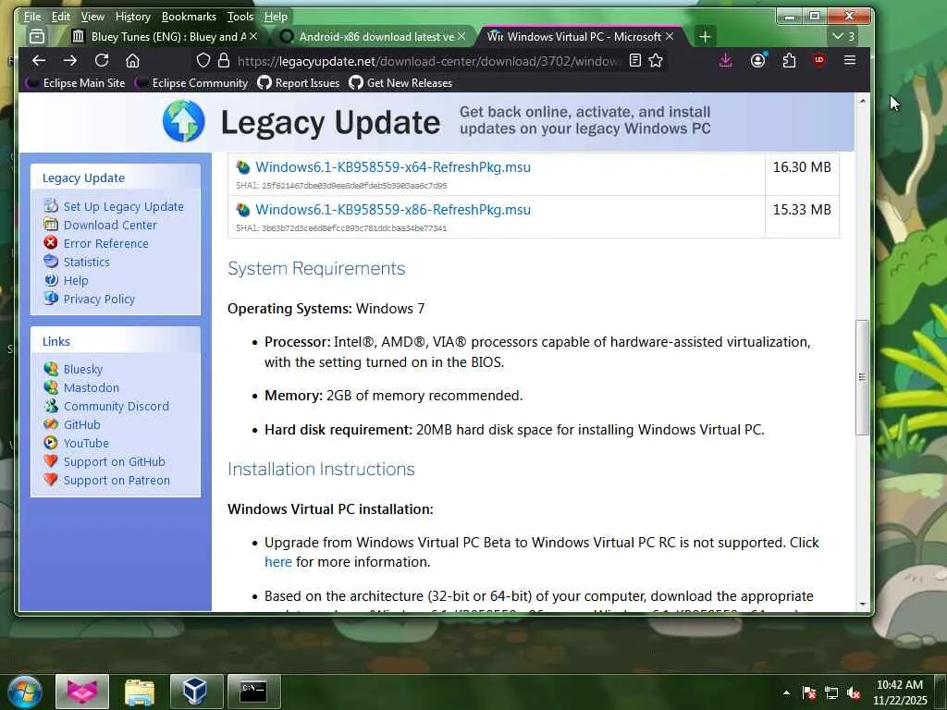Open the GitHub sidebar link
Viewport: 947px width, 710px height.
(81, 425)
